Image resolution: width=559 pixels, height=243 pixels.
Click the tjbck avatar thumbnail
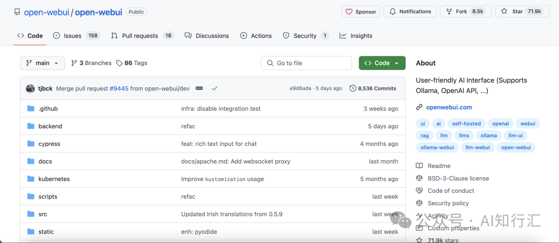point(31,88)
